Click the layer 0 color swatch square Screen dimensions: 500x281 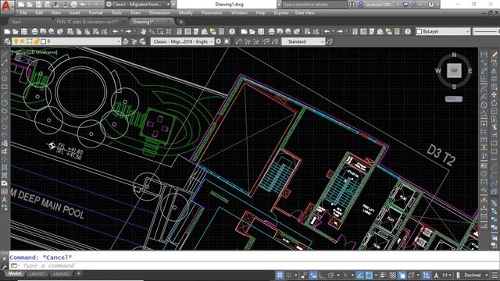click(44, 41)
